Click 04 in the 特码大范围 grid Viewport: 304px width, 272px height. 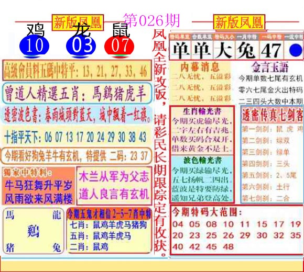(x=178, y=224)
